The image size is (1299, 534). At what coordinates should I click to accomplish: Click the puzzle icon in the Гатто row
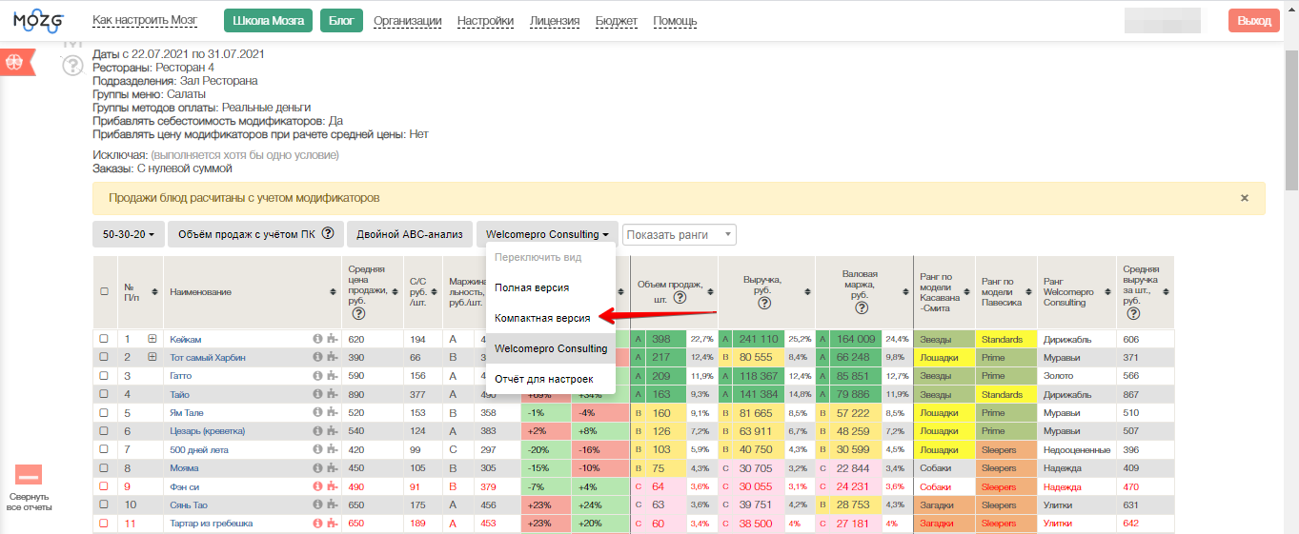[331, 376]
